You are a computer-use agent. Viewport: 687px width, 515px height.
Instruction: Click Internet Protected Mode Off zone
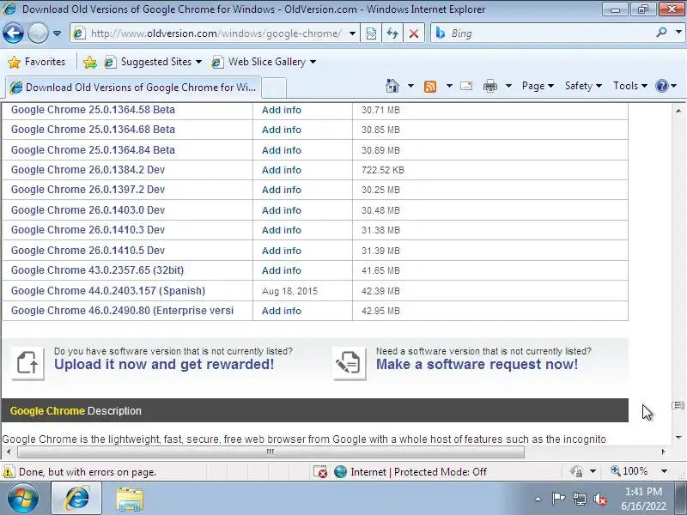[x=410, y=471]
